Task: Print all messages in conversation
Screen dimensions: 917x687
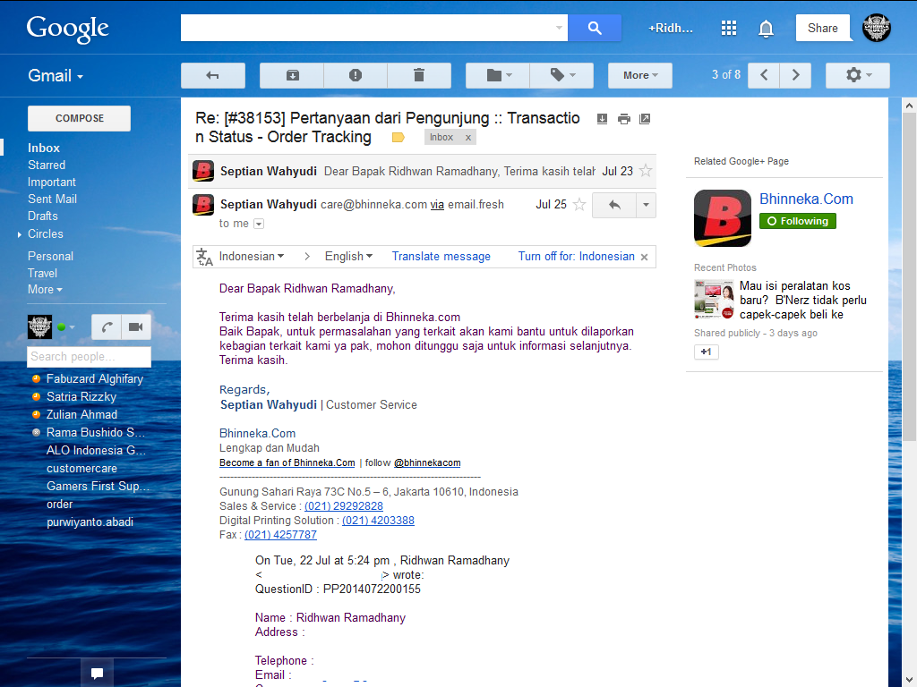Action: pos(624,119)
